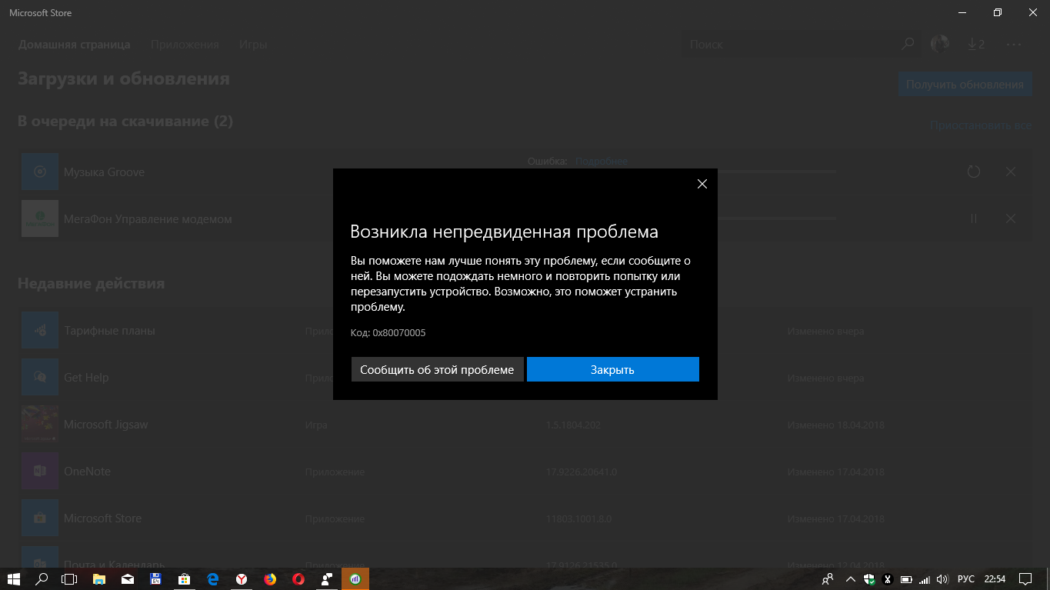Viewport: 1050px width, 590px height.
Task: Click the search magnifier icon in Store
Action: click(x=908, y=45)
